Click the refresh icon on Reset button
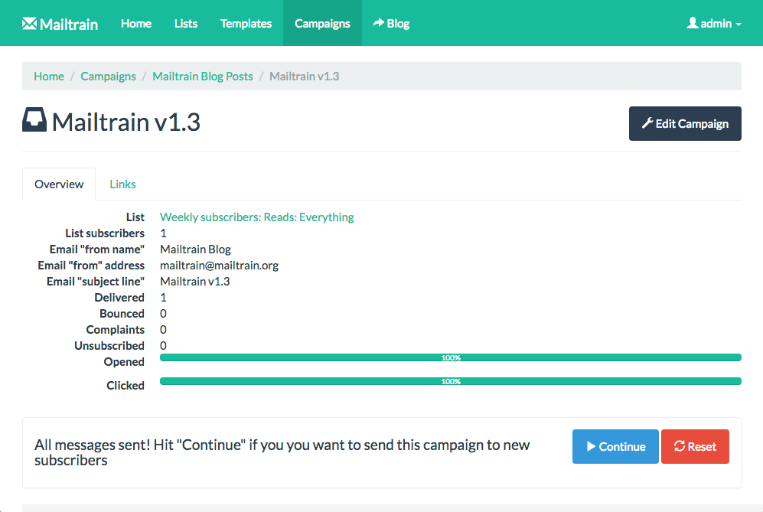The width and height of the screenshot is (763, 512). [679, 446]
